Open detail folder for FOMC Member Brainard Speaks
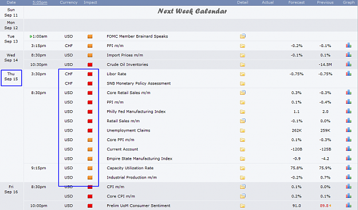This screenshot has width=358, height=210. pos(242,36)
